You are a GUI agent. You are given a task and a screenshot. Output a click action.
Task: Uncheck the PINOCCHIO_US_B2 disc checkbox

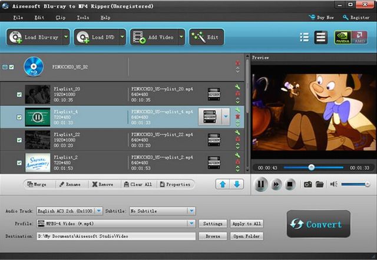(x=12, y=67)
